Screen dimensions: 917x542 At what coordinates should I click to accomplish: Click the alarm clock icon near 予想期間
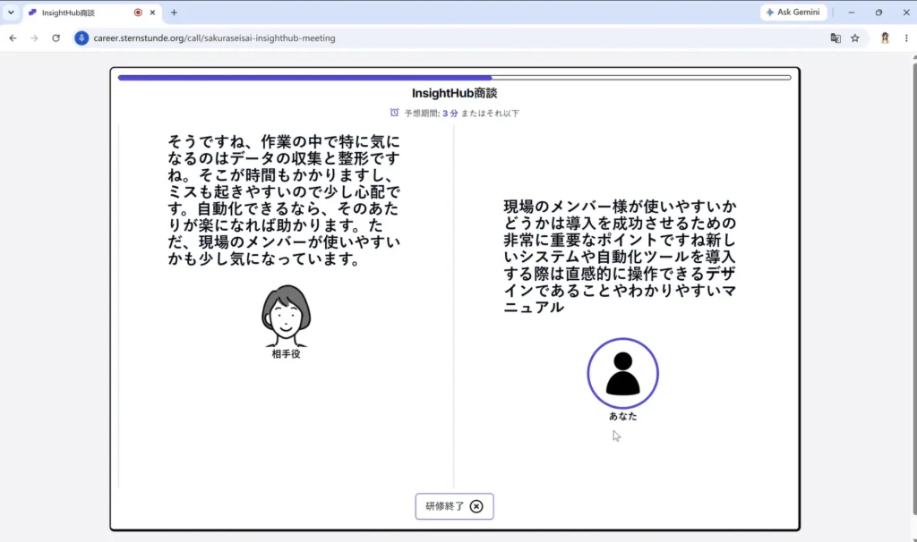[x=394, y=113]
